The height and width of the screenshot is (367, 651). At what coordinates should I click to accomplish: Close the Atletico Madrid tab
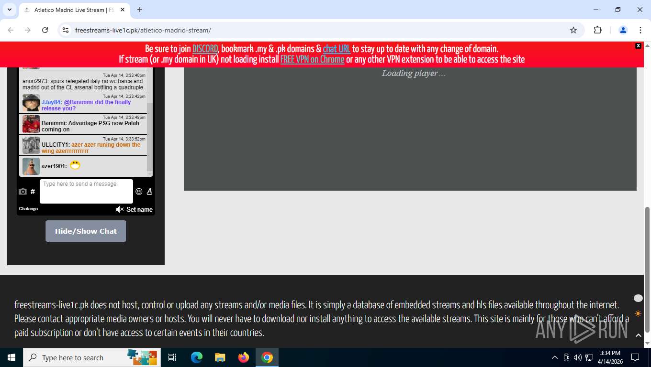pyautogui.click(x=123, y=10)
